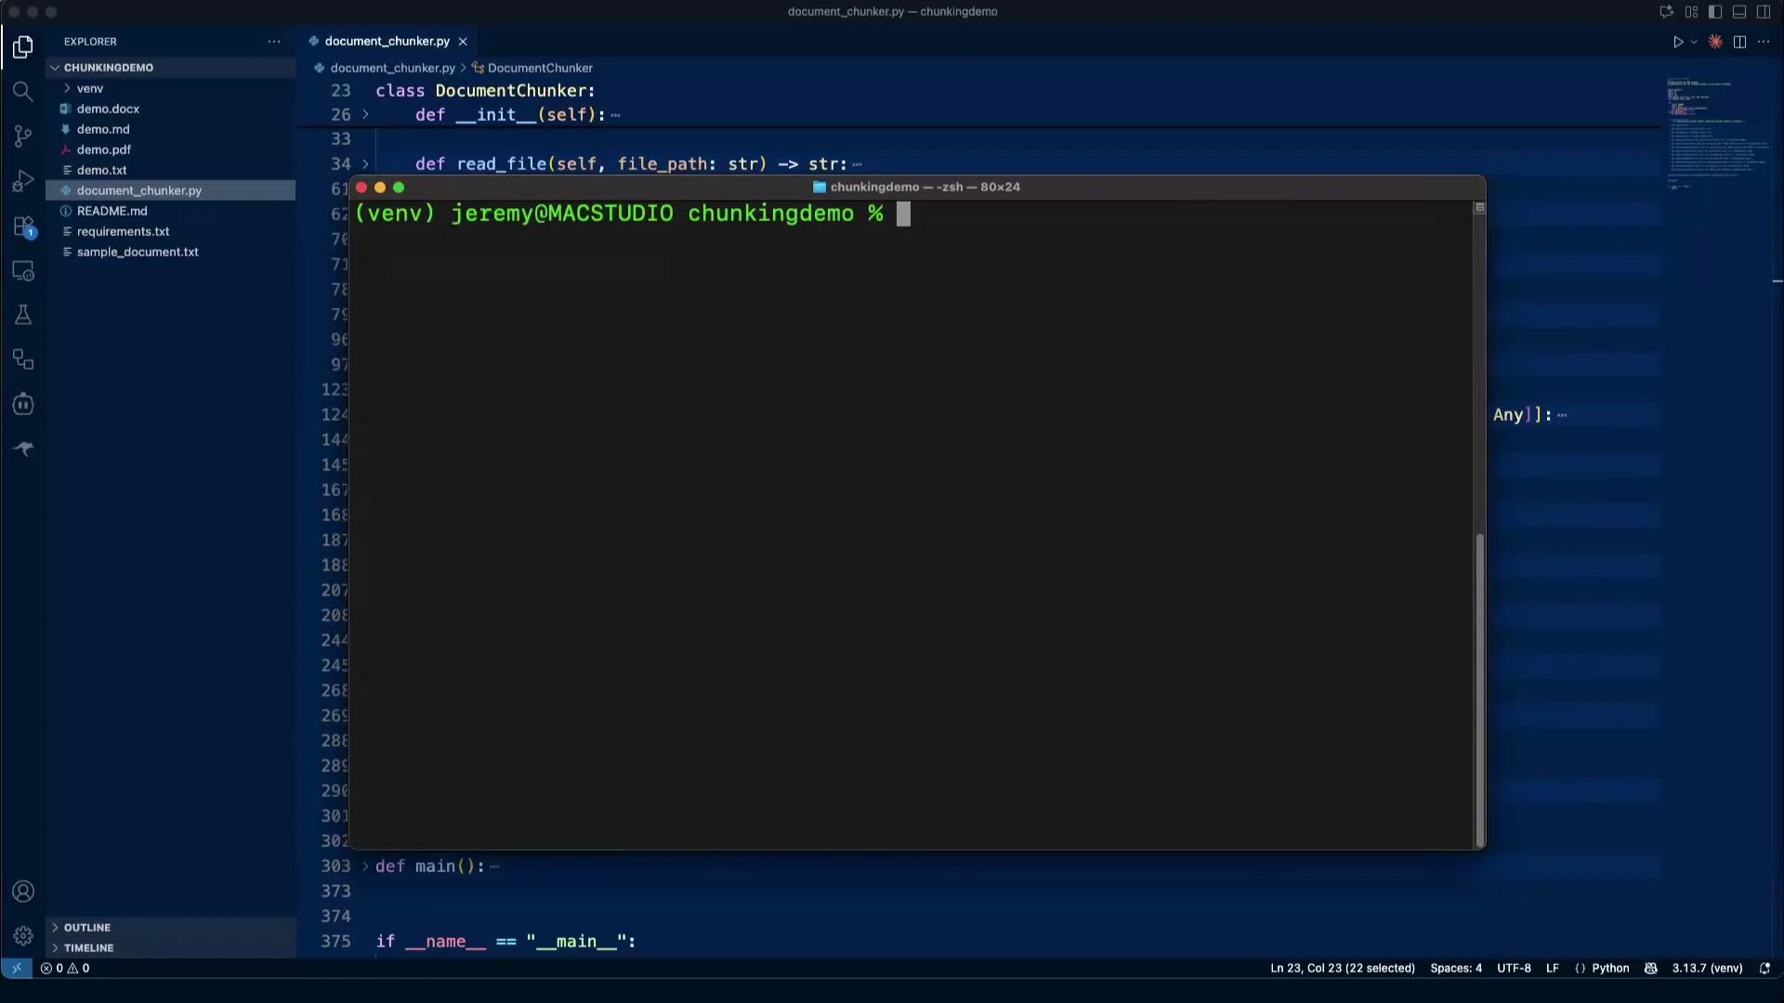Select document_chunker.py in the explorer
The image size is (1784, 1003).
171,190
